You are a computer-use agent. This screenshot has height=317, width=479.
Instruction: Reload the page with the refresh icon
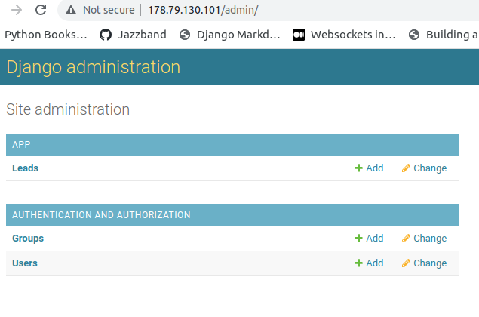click(x=41, y=10)
